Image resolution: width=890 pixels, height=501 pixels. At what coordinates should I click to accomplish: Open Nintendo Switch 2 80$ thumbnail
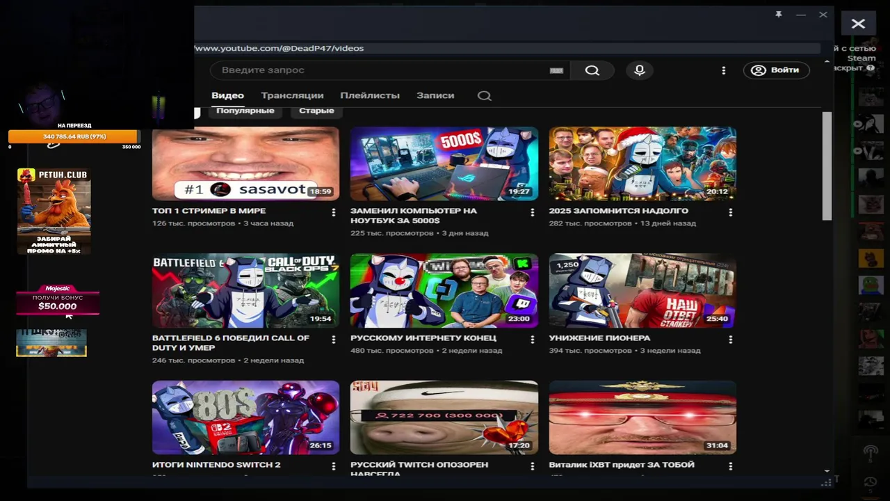click(x=245, y=417)
